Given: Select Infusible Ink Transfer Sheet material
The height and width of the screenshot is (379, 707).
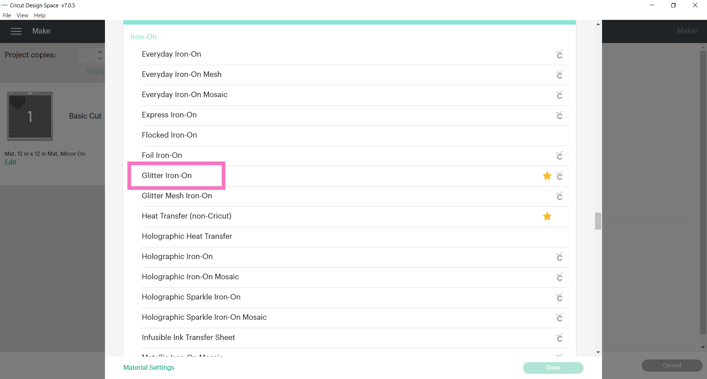Looking at the screenshot, I should coord(355,338).
